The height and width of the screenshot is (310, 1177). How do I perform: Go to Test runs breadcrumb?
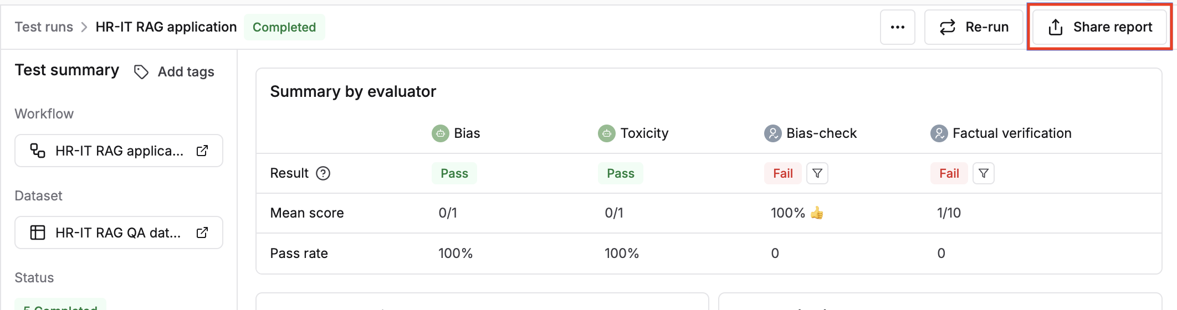click(44, 27)
